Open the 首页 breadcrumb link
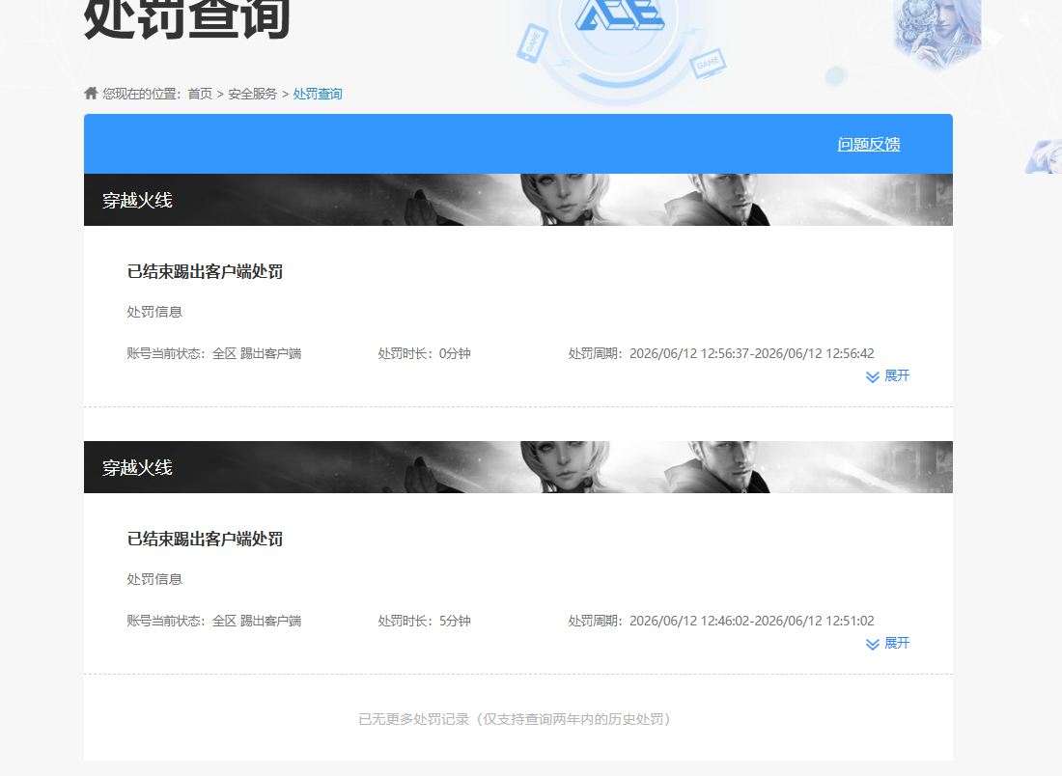 click(x=200, y=94)
